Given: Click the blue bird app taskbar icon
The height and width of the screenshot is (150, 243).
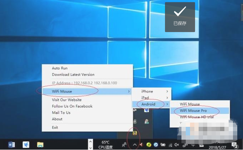Looking at the screenshot, I should [x=26, y=145].
